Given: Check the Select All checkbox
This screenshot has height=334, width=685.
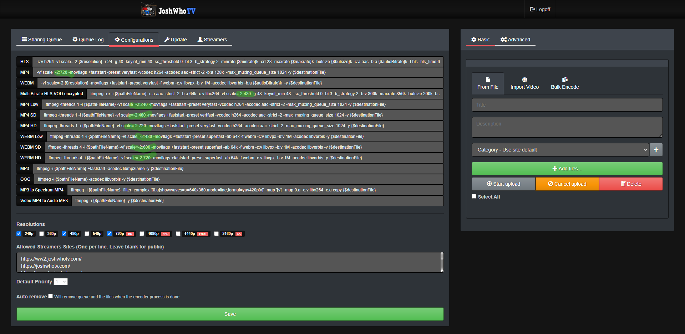Looking at the screenshot, I should [474, 196].
